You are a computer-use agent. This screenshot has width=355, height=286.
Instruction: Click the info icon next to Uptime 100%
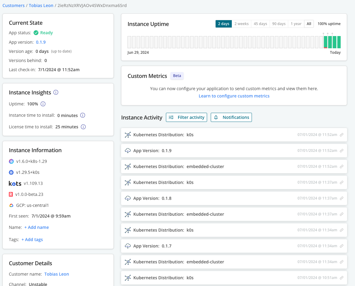[43, 104]
